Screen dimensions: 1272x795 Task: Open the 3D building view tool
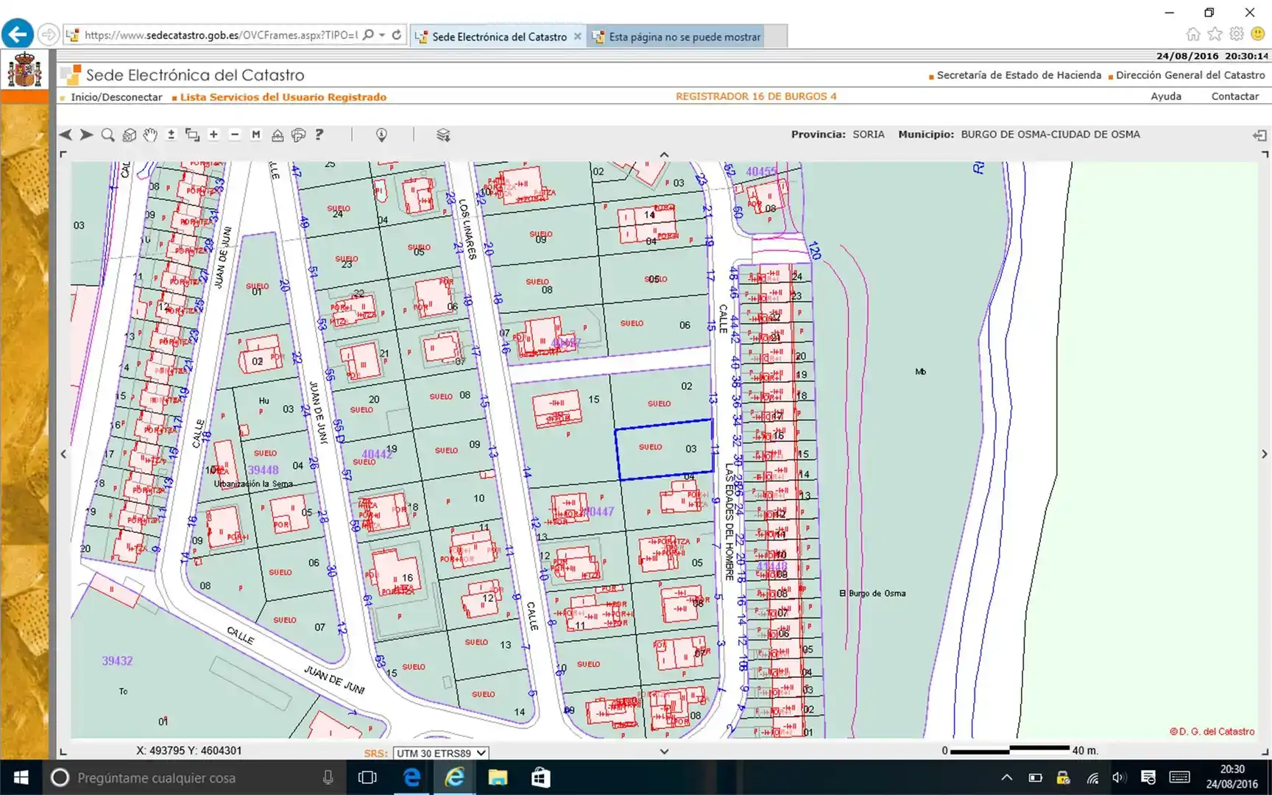tap(129, 135)
